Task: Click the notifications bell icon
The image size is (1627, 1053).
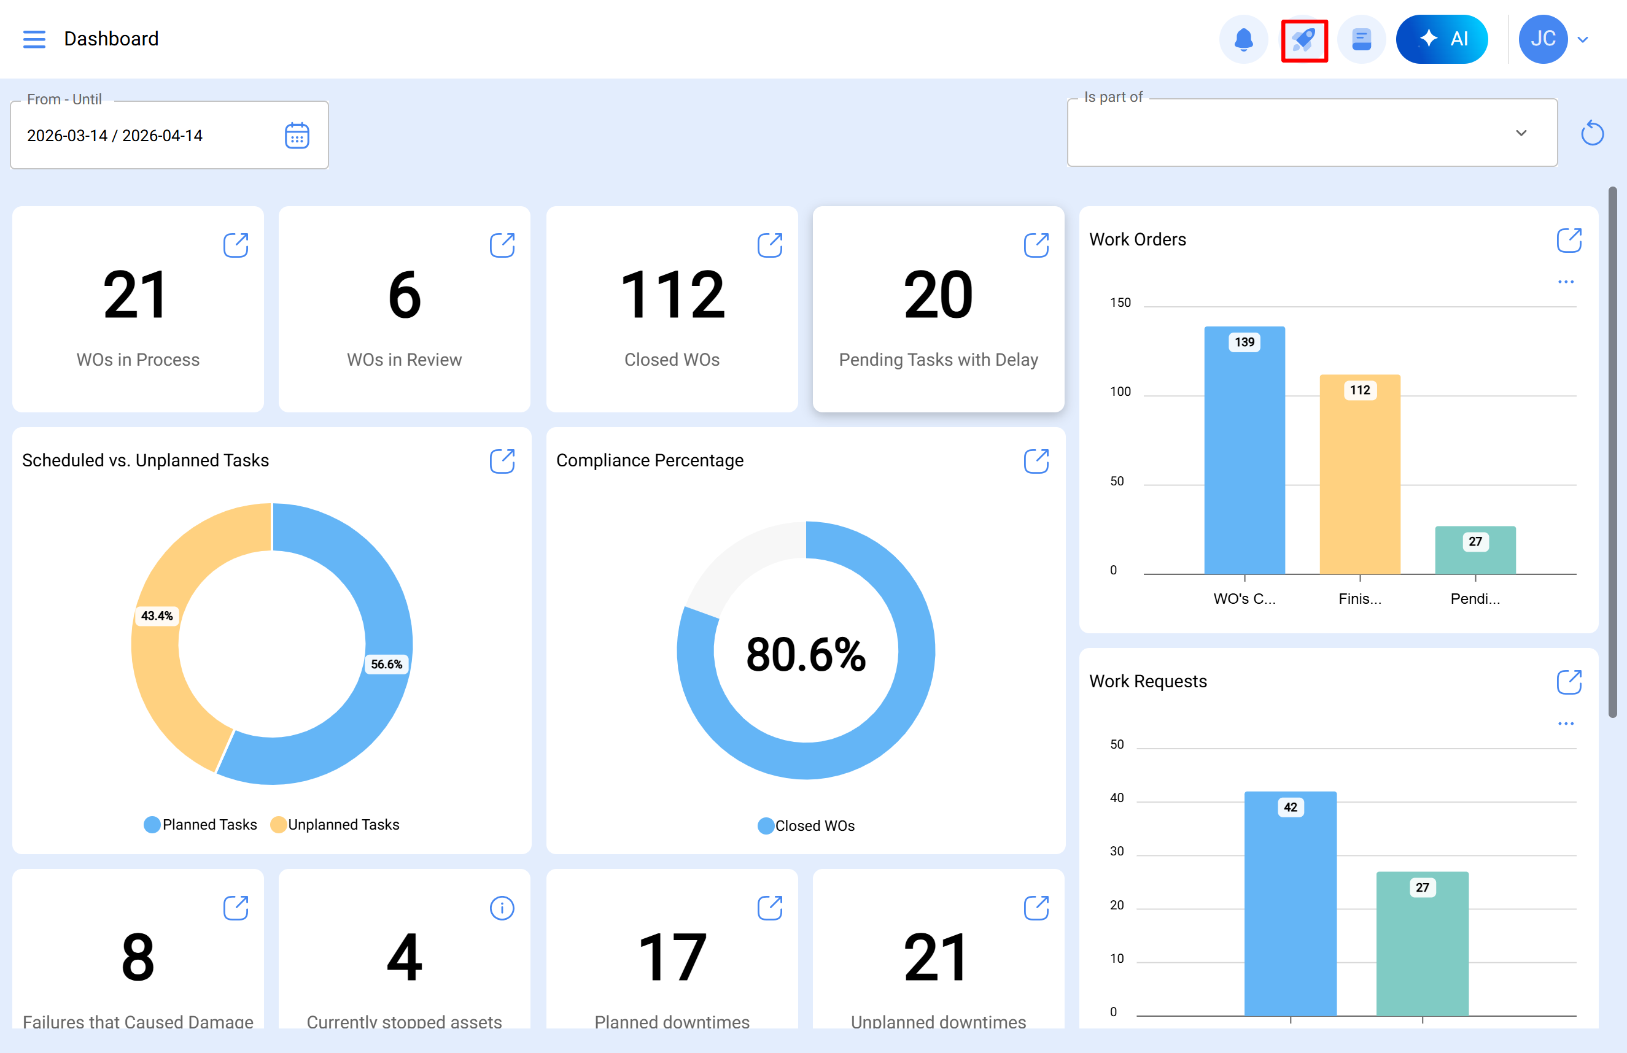Action: click(1243, 39)
